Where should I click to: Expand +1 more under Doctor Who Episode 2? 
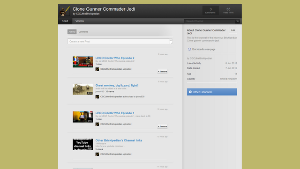162,72
